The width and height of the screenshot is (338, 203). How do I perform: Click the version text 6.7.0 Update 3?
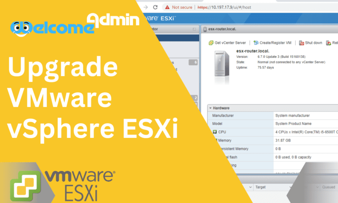click(281, 57)
